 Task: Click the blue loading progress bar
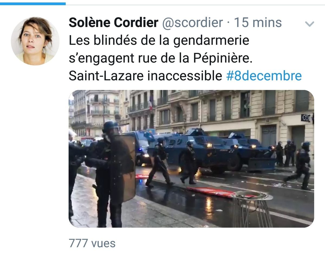click(33, 4)
